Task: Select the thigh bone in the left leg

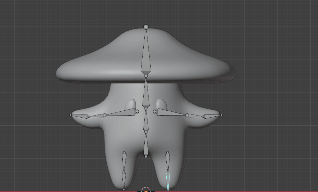Action: 124,162
